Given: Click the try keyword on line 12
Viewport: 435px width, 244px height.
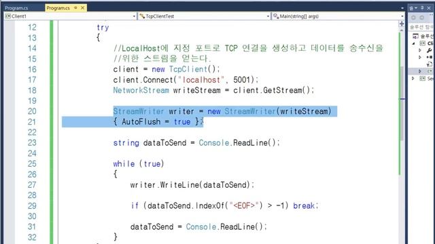Looking at the screenshot, I should pyautogui.click(x=103, y=27).
